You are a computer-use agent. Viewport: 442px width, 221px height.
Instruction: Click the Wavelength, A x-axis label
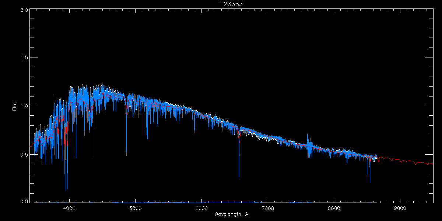point(231,214)
